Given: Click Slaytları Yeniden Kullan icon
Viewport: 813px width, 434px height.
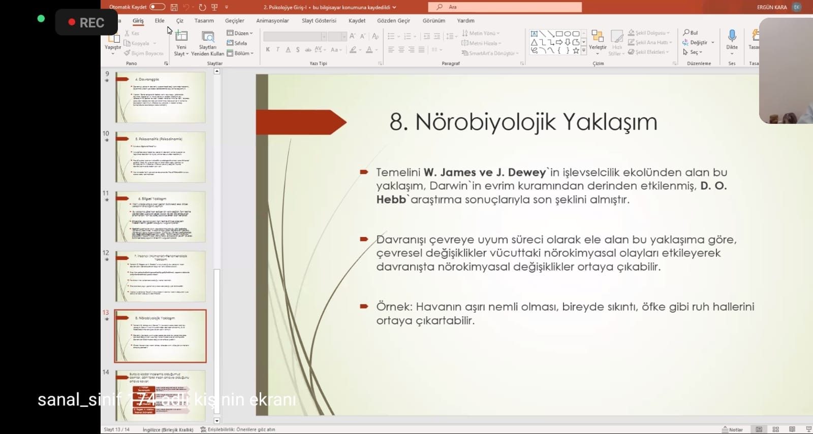Looking at the screenshot, I should click(x=208, y=36).
